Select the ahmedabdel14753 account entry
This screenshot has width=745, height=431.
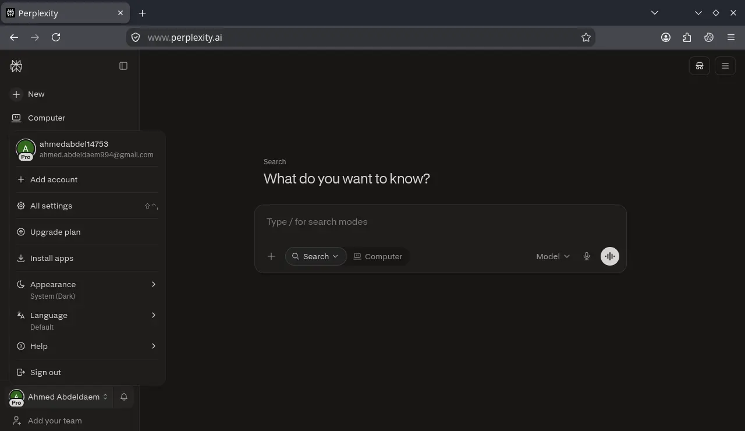point(87,149)
